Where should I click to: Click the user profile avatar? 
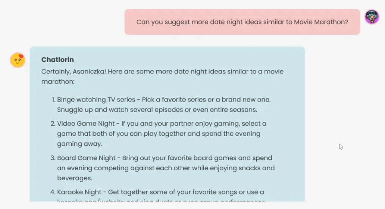pyautogui.click(x=372, y=17)
